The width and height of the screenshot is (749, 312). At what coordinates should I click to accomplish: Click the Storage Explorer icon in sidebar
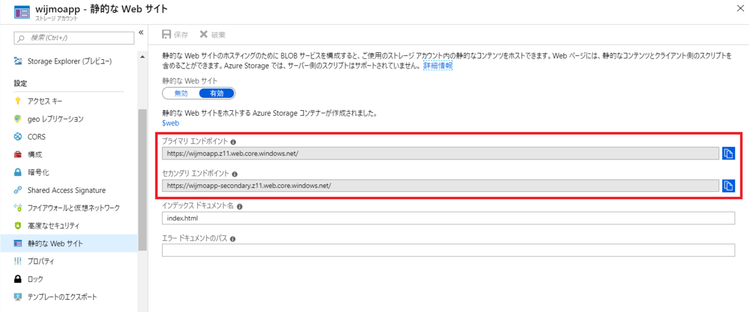tap(17, 61)
